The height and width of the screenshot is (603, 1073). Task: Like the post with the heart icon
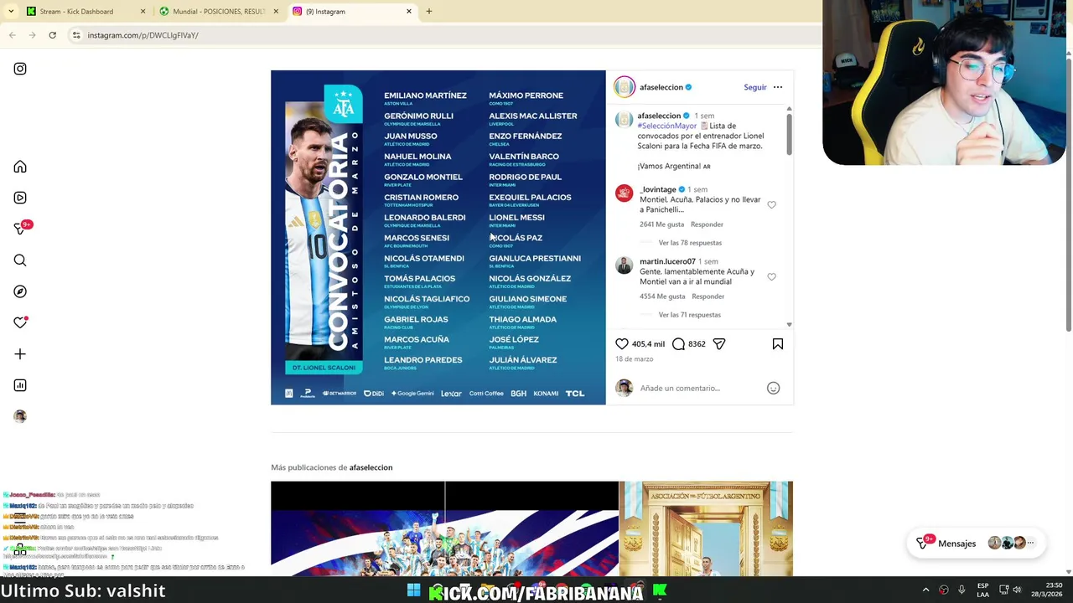622,344
